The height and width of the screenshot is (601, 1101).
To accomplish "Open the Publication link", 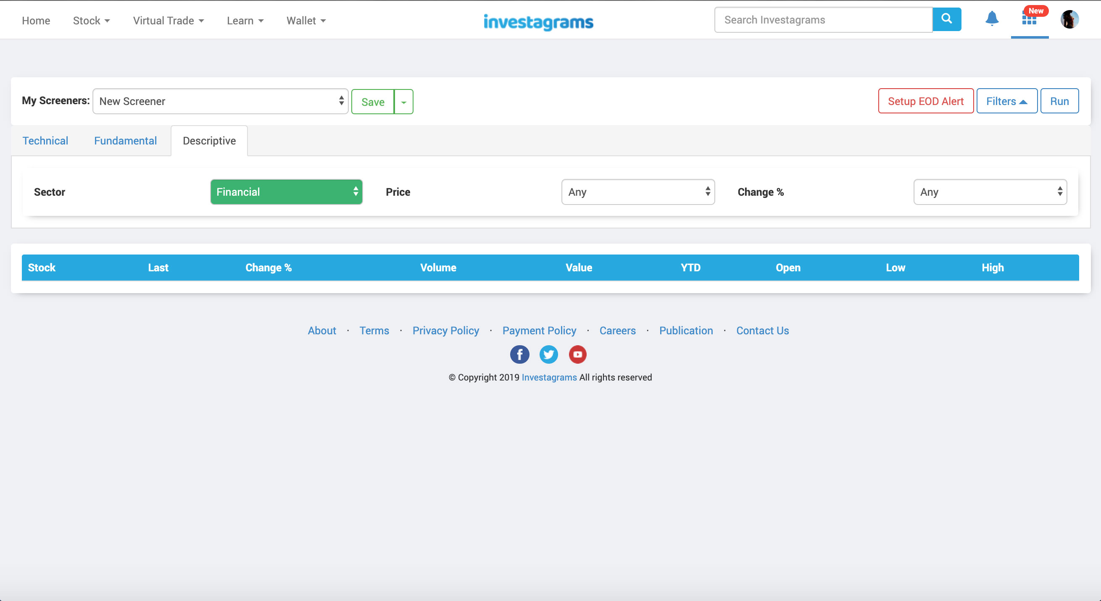I will [686, 331].
